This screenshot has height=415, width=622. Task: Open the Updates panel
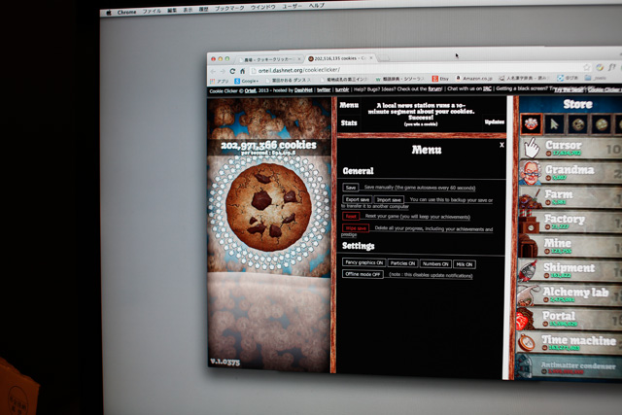494,122
